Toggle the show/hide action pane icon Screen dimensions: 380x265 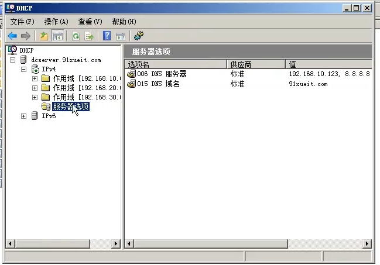point(121,36)
